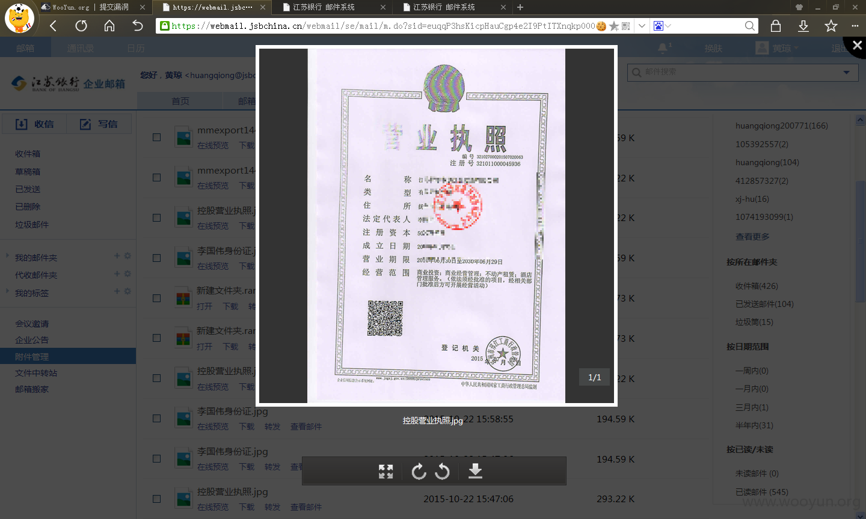Open the 黄琼 user account dropdown
Screen dimensions: 866x519
(x=777, y=48)
